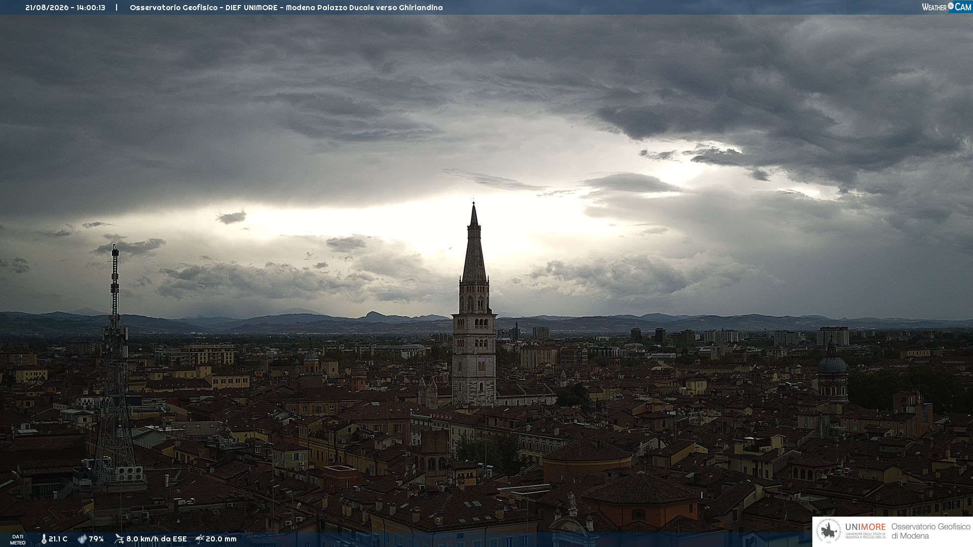Click the 20.0 mm rainfall value
973x547 pixels.
coord(221,539)
